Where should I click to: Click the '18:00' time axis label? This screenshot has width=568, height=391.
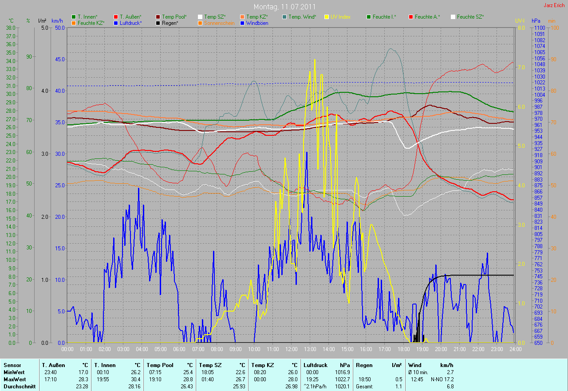pos(403,349)
